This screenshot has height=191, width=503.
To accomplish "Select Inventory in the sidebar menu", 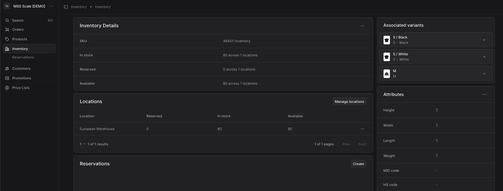I will 20,49.
